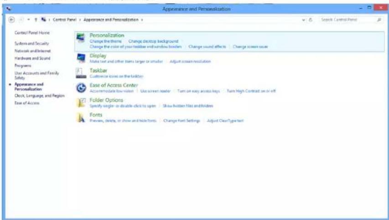Click Use screen reader

coord(156,91)
